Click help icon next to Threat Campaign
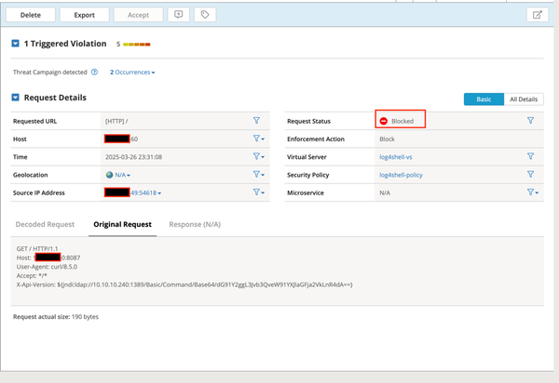 click(x=95, y=73)
